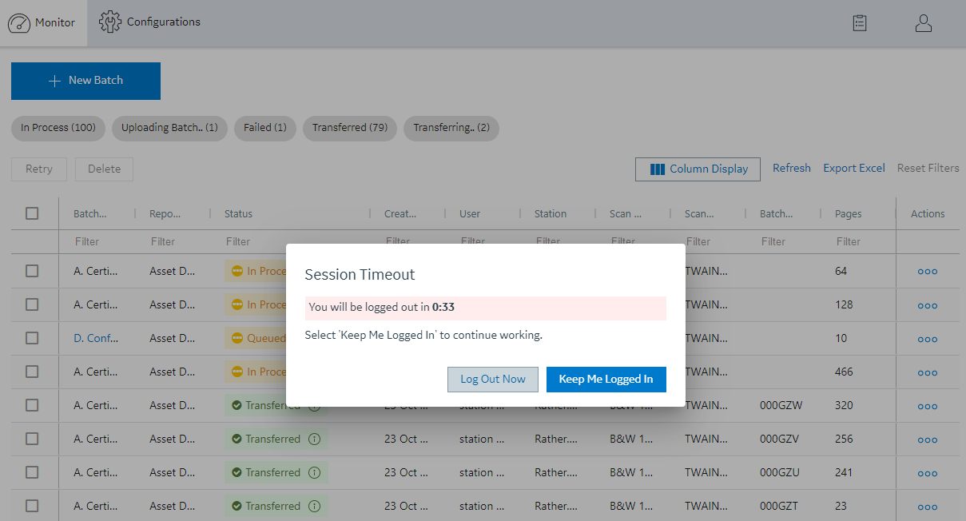
Task: Click the Queued status badge
Action: tap(256, 338)
